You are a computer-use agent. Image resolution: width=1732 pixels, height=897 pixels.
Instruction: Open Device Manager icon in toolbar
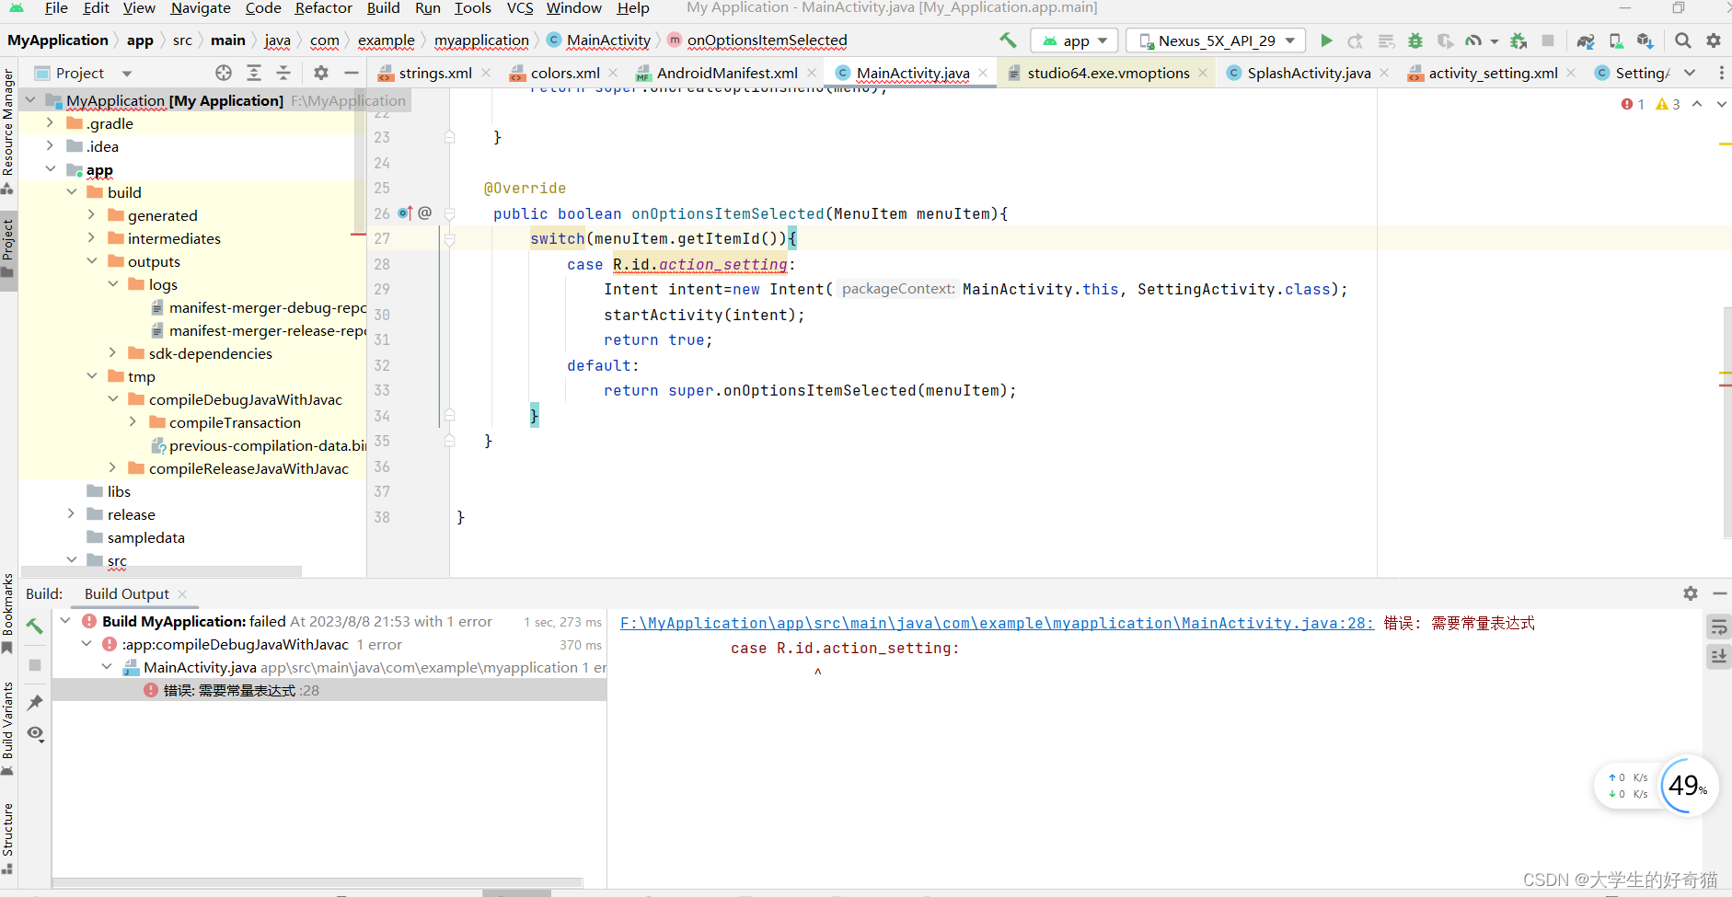(x=1616, y=40)
